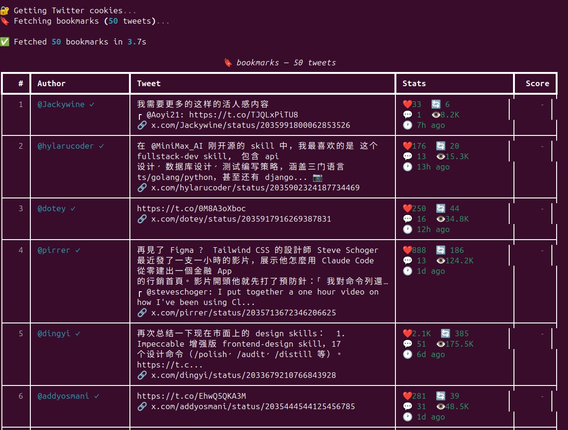Click the heart icon in @Jackywine row
568x430 pixels.
(x=407, y=104)
